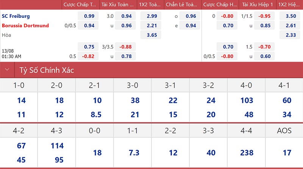Click the red -0.88 over 3/3.5 odds
This screenshot has height=169, width=303.
pyautogui.click(x=125, y=47)
